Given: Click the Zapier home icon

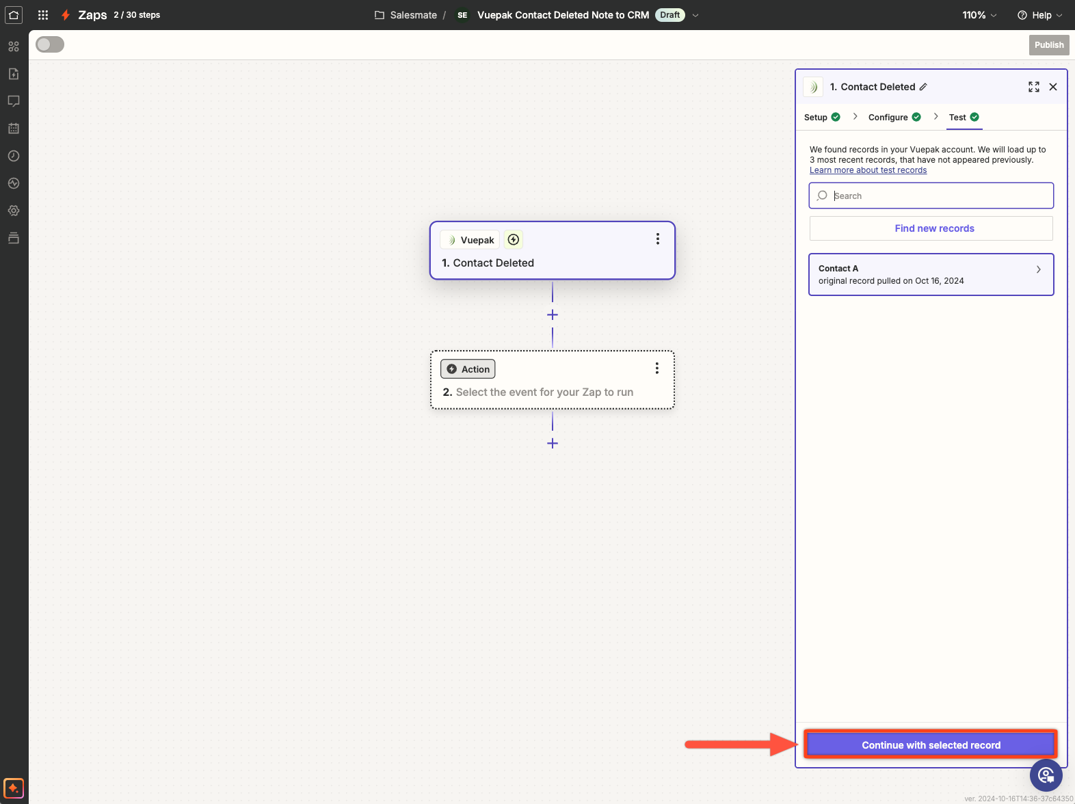Looking at the screenshot, I should (14, 15).
